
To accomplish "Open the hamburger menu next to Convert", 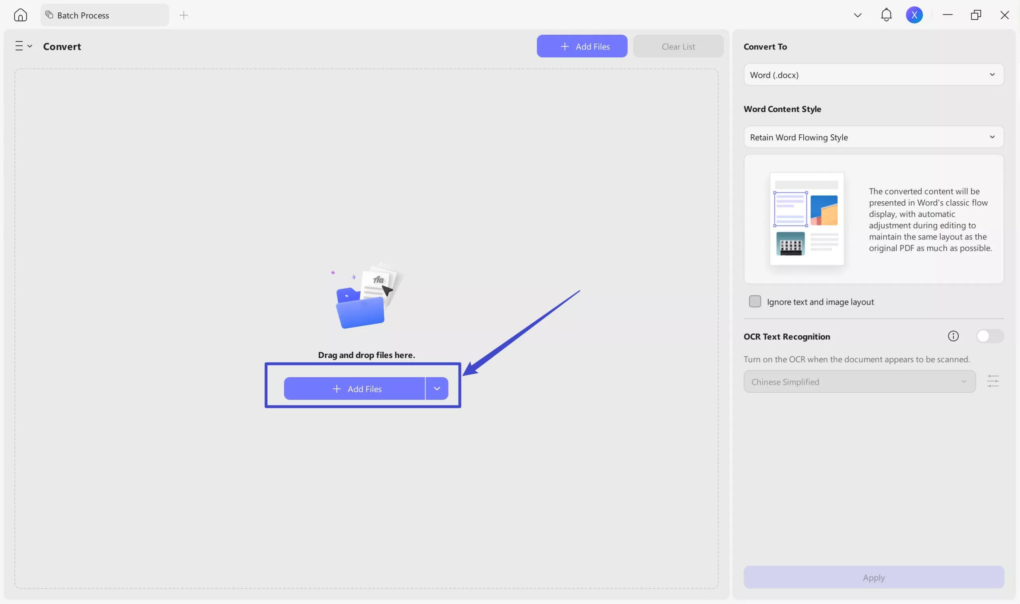I will [x=19, y=45].
